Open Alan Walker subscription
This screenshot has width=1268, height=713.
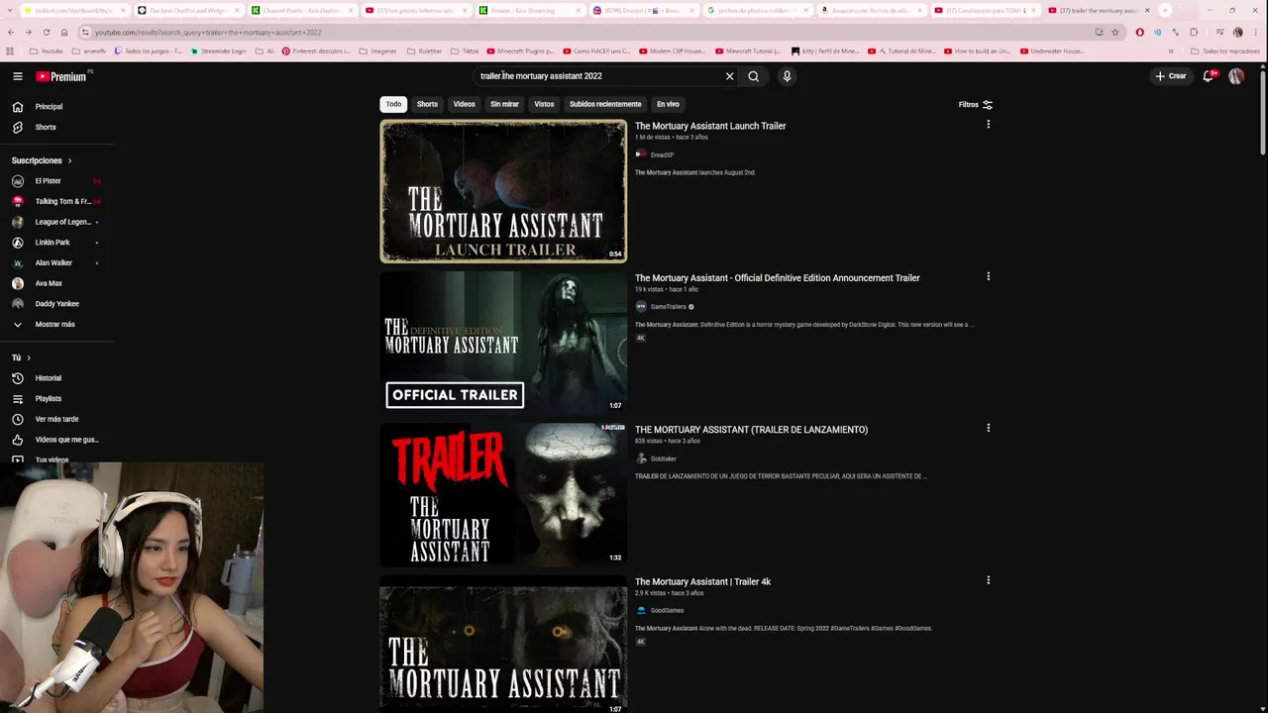coord(57,263)
